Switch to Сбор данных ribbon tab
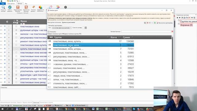Screen dimensions: 197x111 point(11,3)
